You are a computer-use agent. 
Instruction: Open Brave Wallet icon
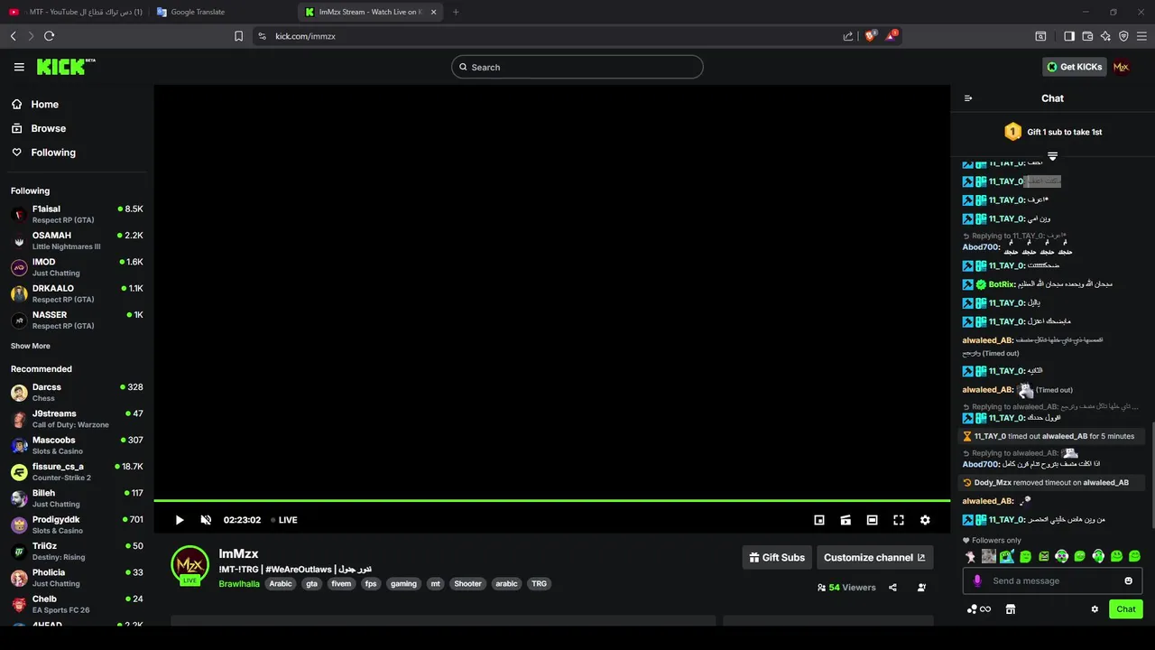coord(1087,36)
